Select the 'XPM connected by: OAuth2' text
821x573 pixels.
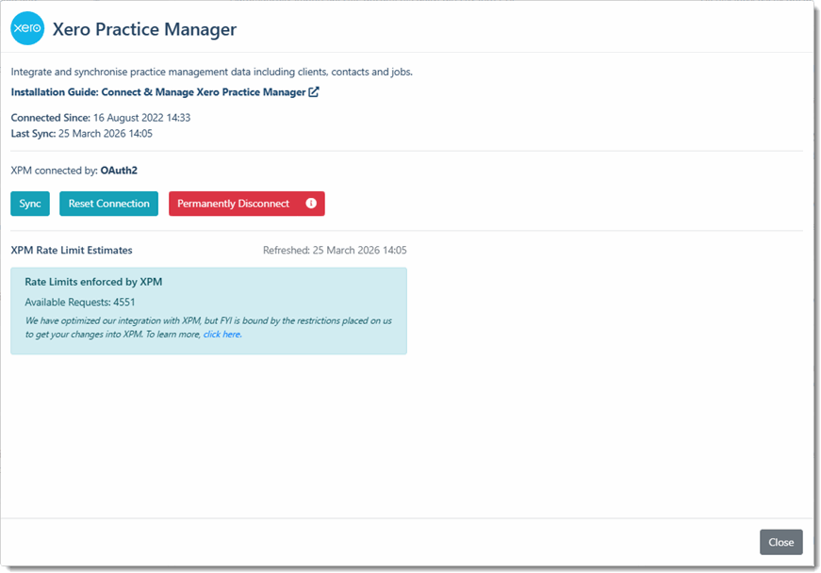click(74, 170)
